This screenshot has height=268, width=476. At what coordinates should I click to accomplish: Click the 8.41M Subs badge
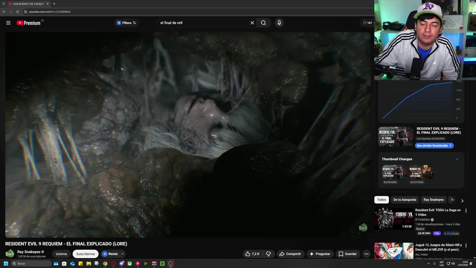click(x=451, y=233)
